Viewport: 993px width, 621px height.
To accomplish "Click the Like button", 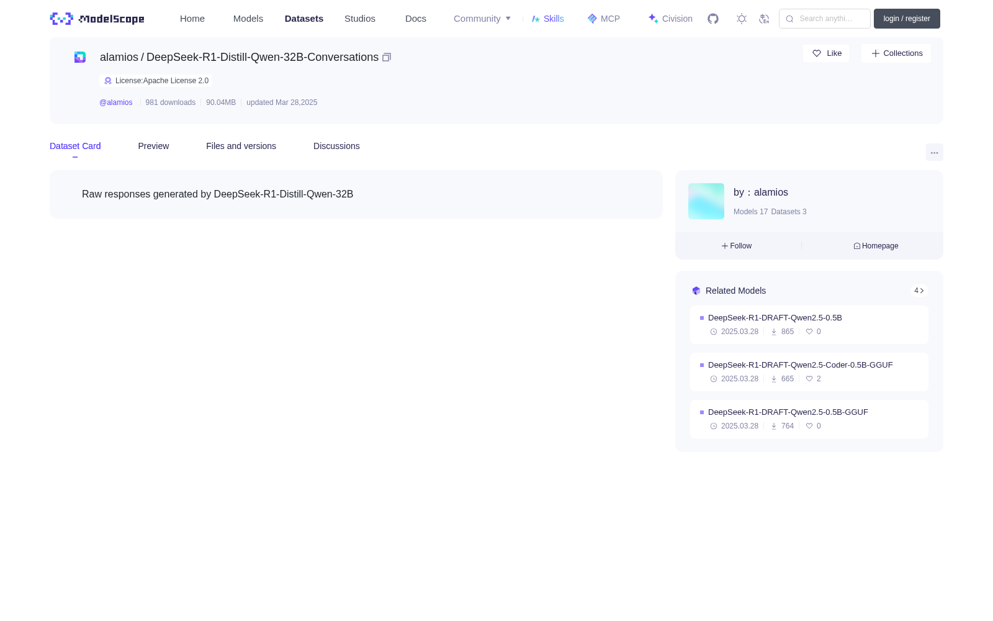I will pos(826,53).
